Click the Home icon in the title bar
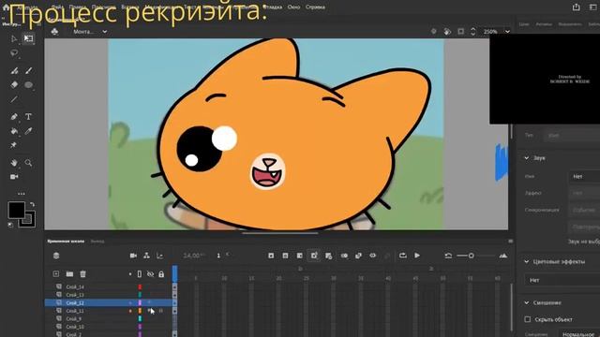This screenshot has height=337, width=600. pos(6,7)
